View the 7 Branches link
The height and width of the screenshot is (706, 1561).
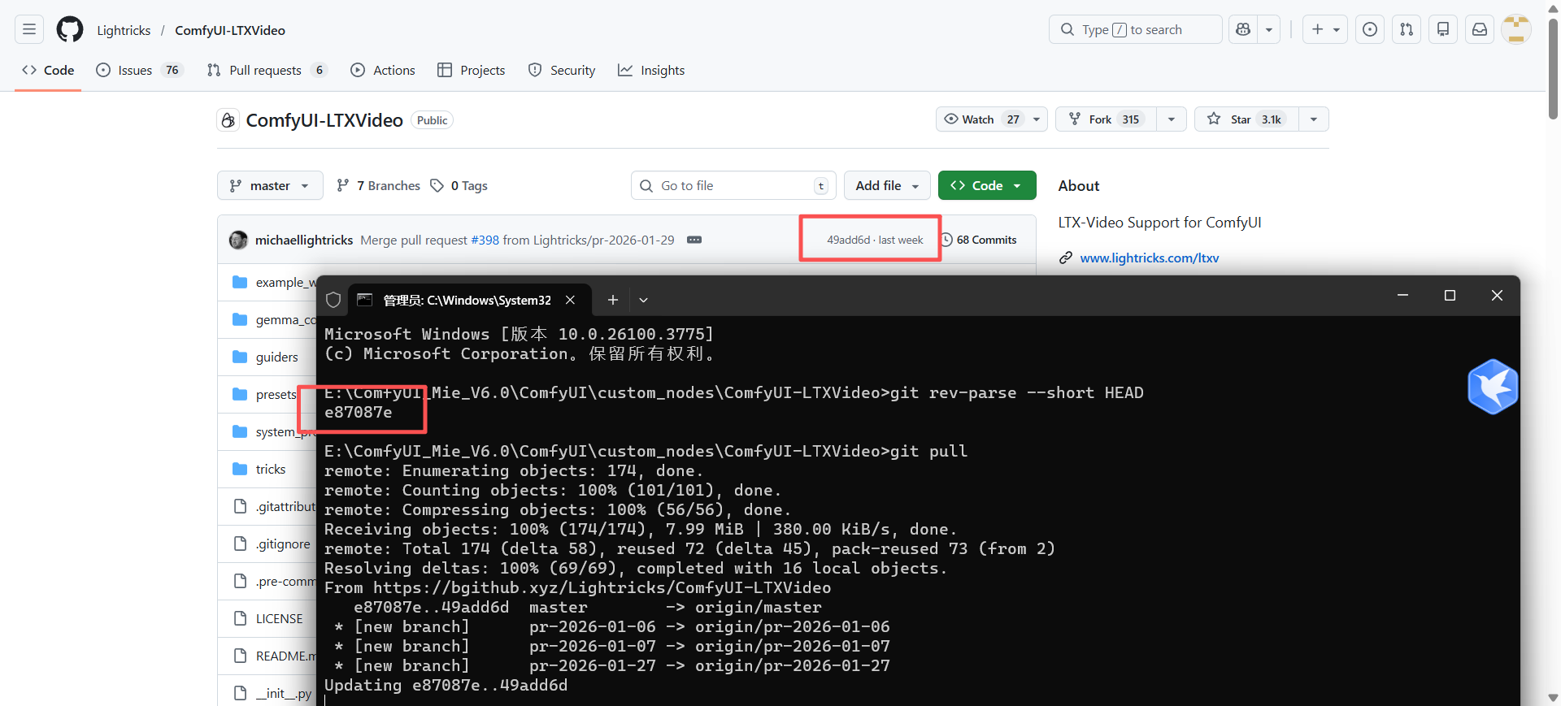coord(378,185)
